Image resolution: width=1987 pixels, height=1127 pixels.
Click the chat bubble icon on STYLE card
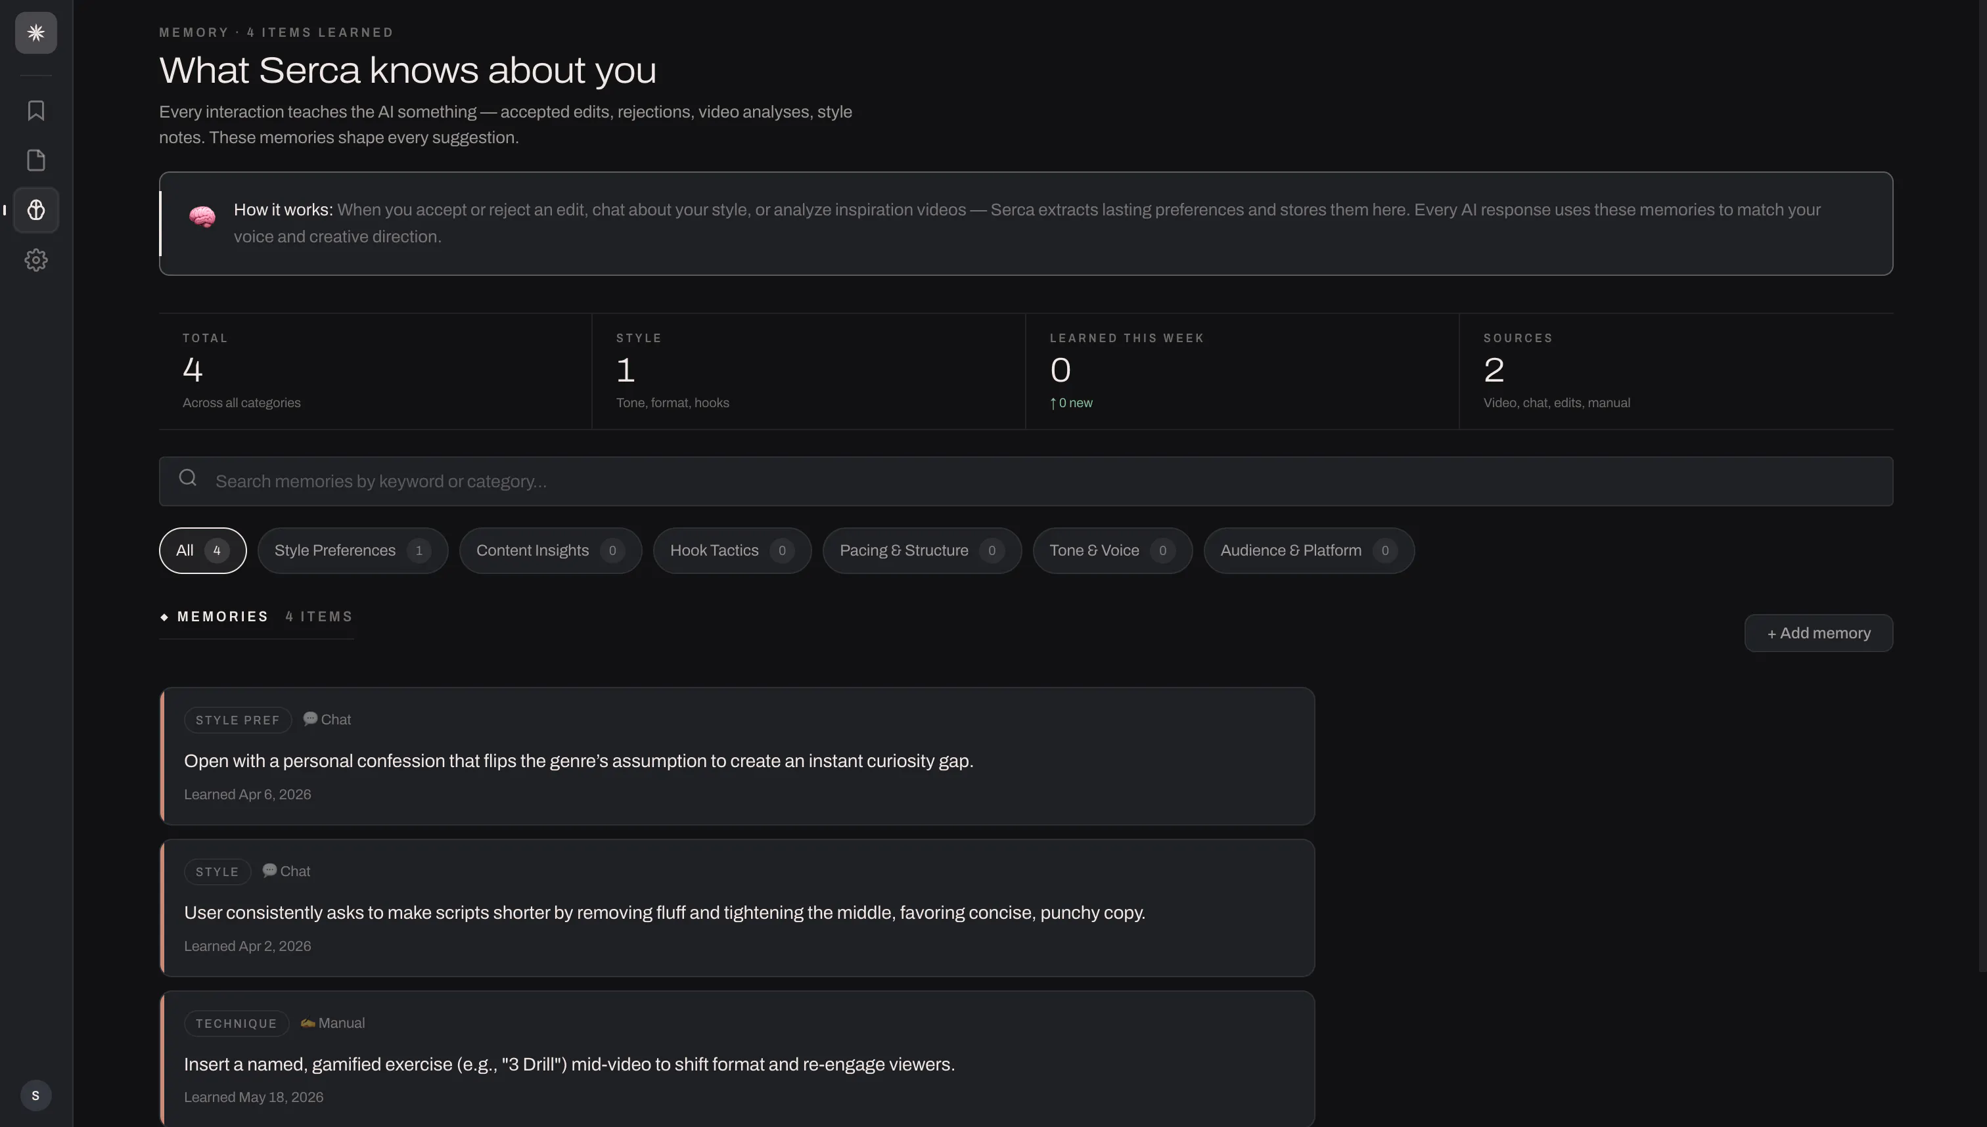tap(269, 870)
